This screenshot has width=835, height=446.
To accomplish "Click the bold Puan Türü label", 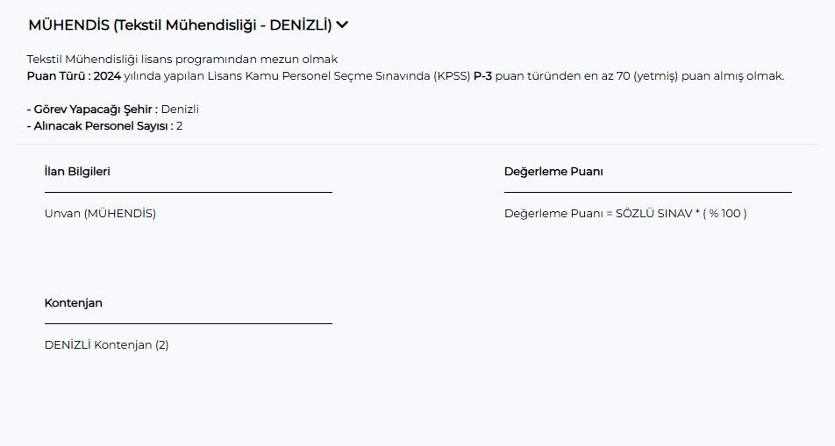I will 58,76.
